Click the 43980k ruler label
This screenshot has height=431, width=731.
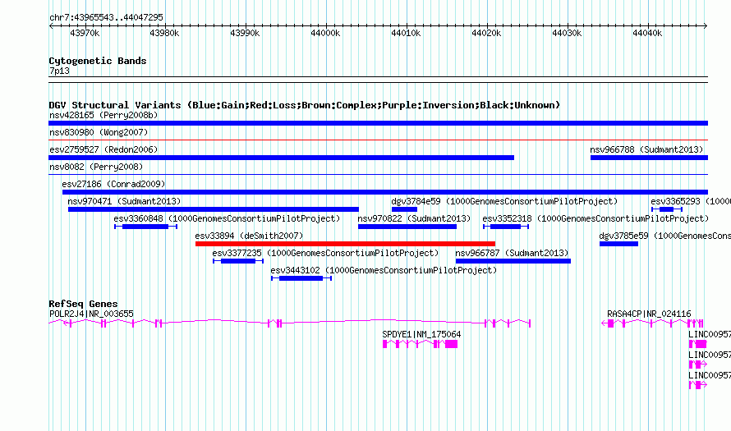click(x=164, y=33)
